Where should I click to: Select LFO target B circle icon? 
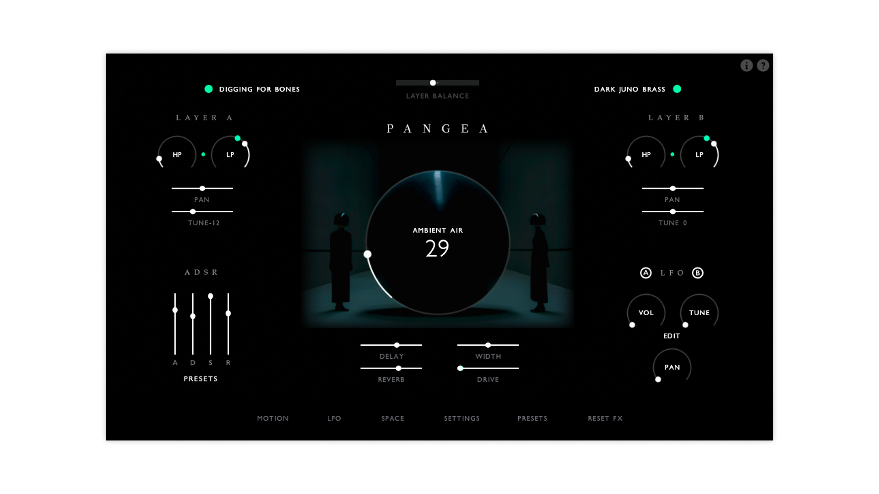point(697,273)
